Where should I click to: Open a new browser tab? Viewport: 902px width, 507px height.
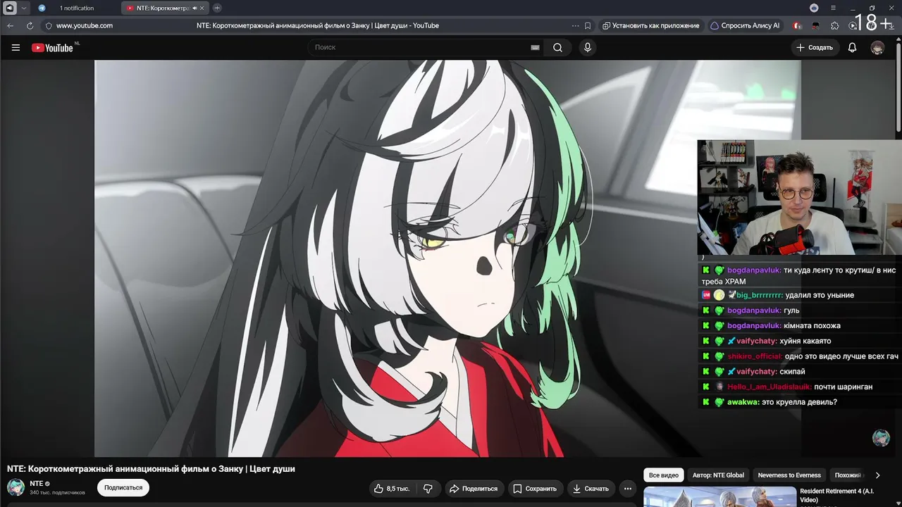tap(217, 8)
